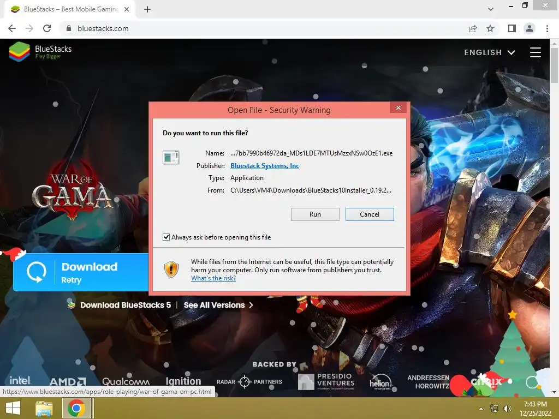The width and height of the screenshot is (559, 419).
Task: Open the tab search chevron dropdown
Action: click(491, 9)
